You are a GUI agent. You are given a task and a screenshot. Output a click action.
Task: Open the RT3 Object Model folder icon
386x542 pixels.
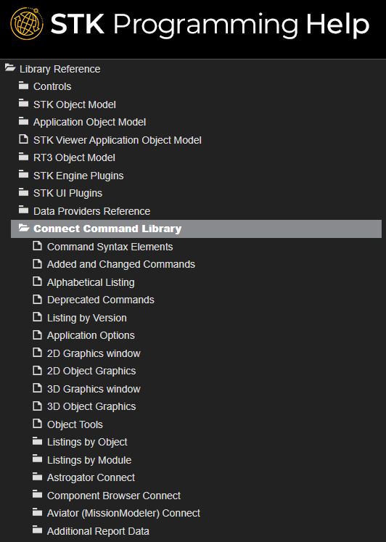[x=23, y=157]
